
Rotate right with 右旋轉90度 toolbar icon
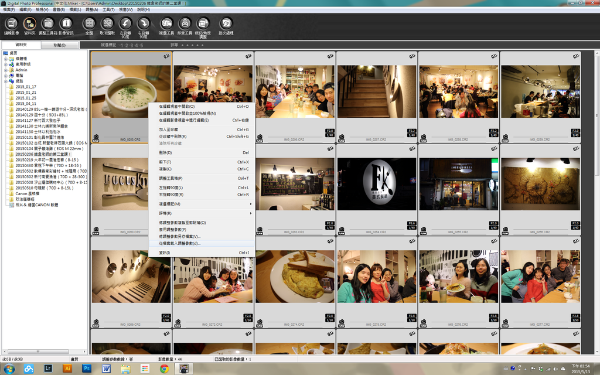(143, 25)
